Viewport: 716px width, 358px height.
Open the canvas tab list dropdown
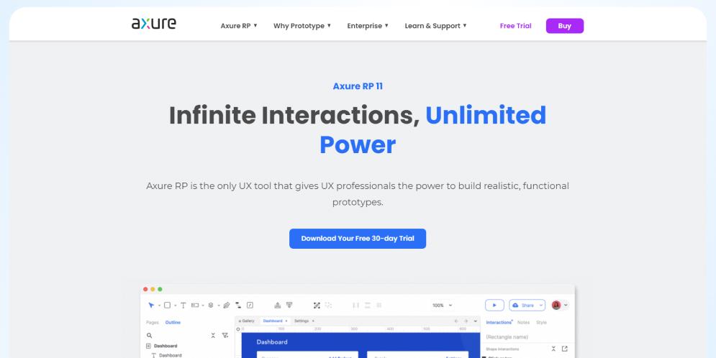click(476, 321)
